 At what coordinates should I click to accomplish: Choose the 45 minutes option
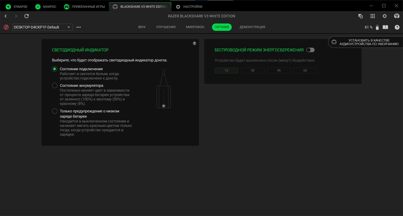(x=279, y=70)
